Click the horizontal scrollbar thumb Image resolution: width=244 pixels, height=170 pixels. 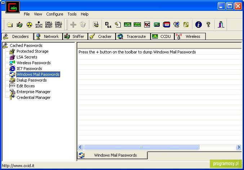pyautogui.click(x=141, y=147)
